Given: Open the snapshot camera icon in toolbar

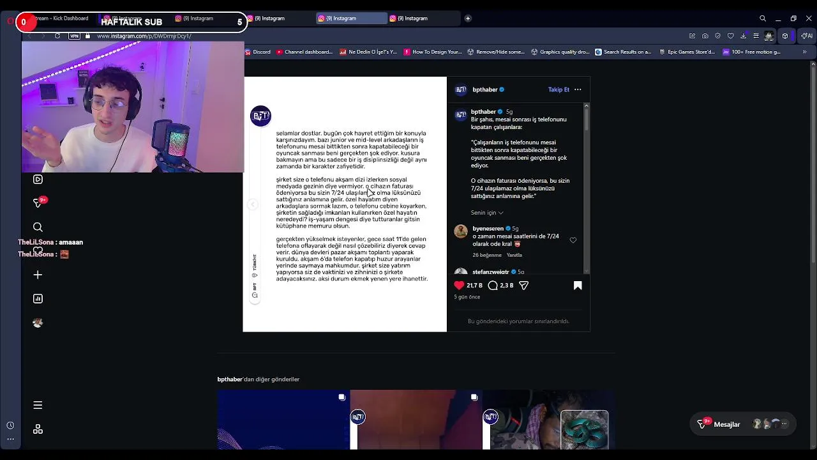Looking at the screenshot, I should click(705, 36).
